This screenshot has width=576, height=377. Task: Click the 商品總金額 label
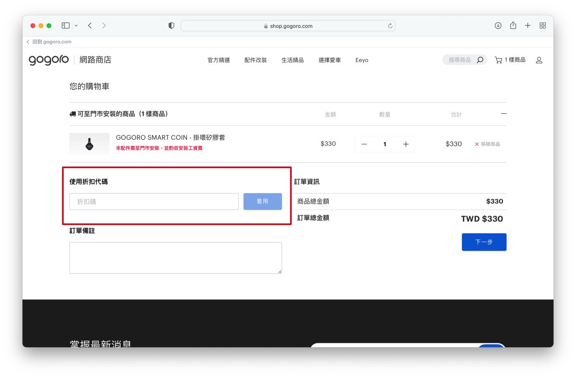(313, 201)
